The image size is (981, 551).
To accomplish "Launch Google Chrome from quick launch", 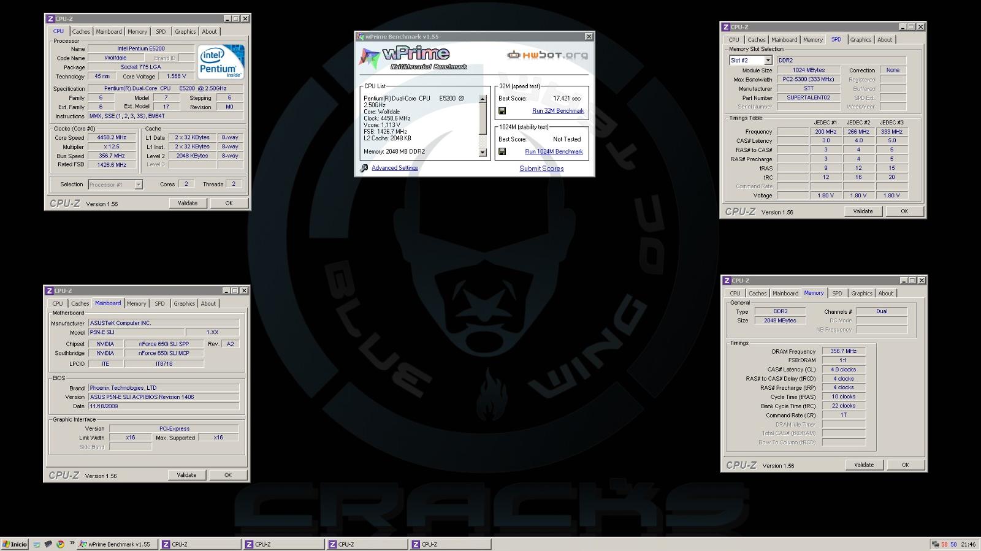I will (x=60, y=544).
